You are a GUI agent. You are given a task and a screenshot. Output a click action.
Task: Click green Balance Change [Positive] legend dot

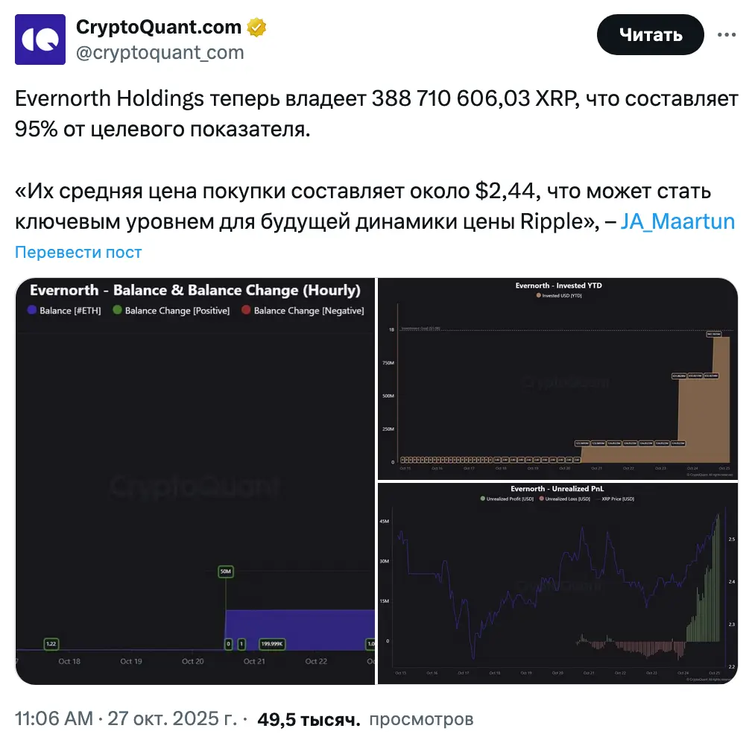coord(117,311)
